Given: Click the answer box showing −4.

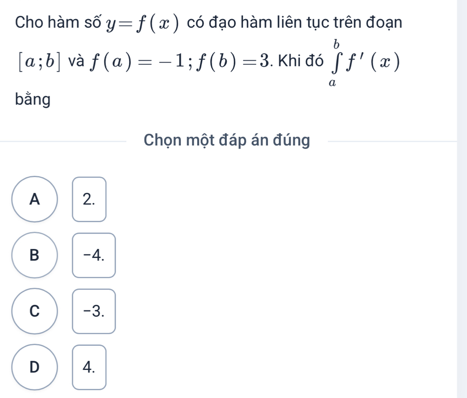Looking at the screenshot, I should [94, 255].
